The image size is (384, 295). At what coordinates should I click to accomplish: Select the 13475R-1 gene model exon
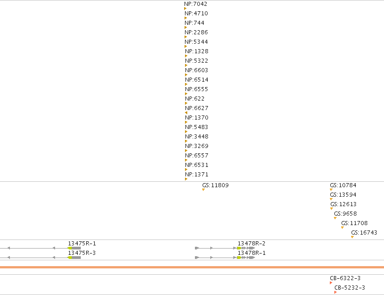pyautogui.click(x=74, y=248)
